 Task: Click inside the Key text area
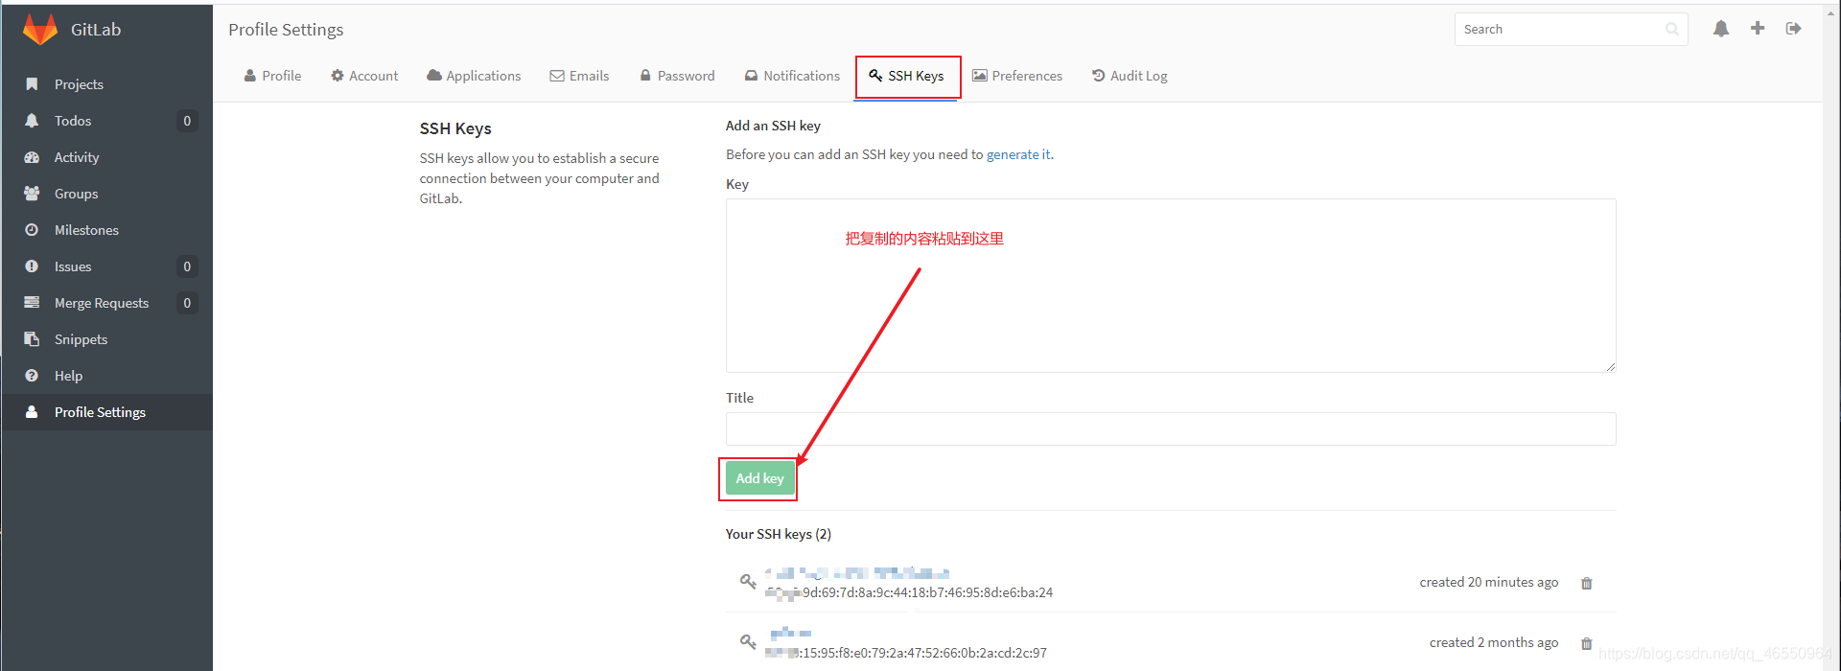[x=1171, y=286]
